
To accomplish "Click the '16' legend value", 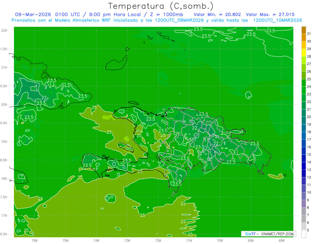I will [x=309, y=147].
